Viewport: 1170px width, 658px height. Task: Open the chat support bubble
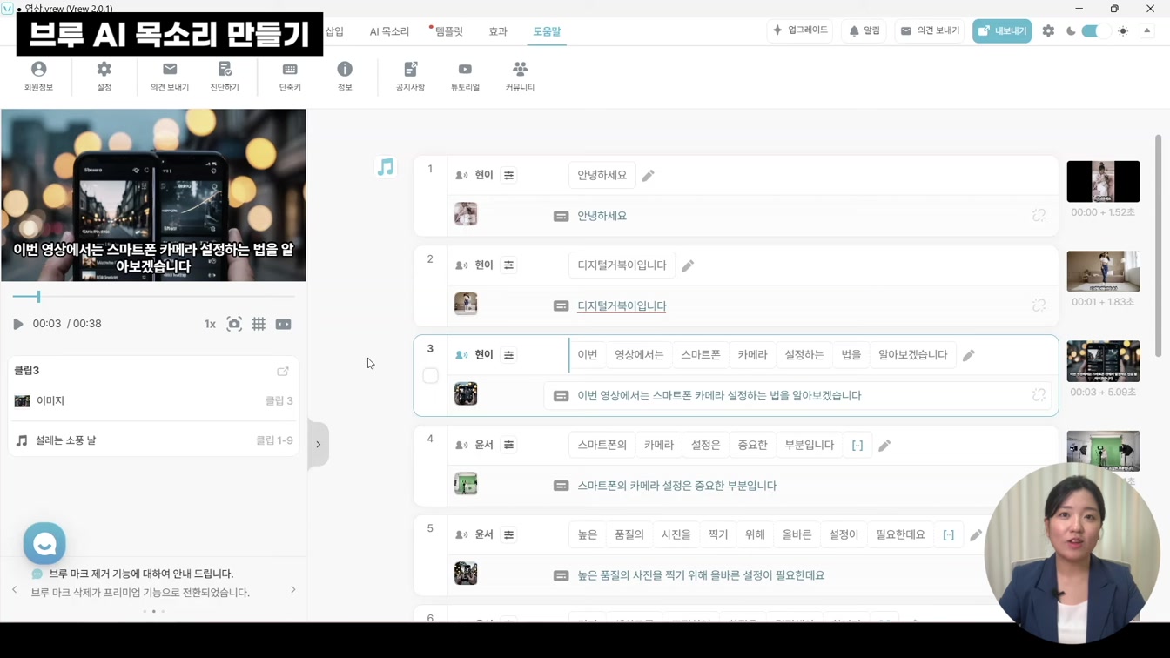point(44,544)
